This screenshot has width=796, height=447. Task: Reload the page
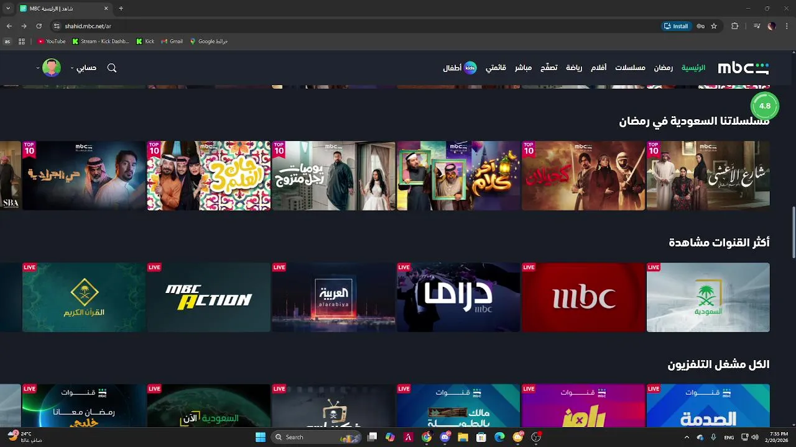pos(39,26)
